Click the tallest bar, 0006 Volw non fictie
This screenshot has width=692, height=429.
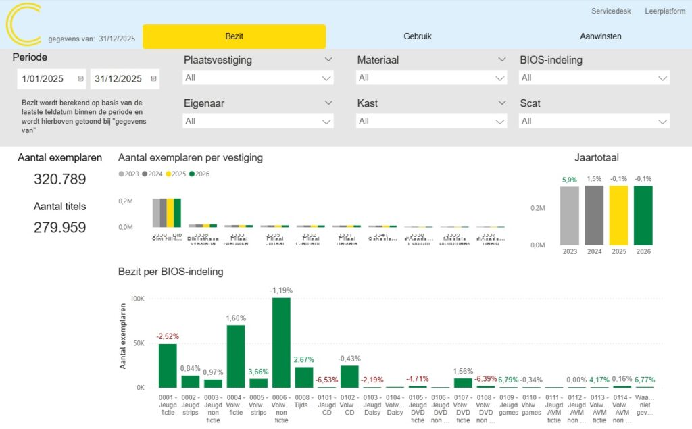pyautogui.click(x=281, y=343)
